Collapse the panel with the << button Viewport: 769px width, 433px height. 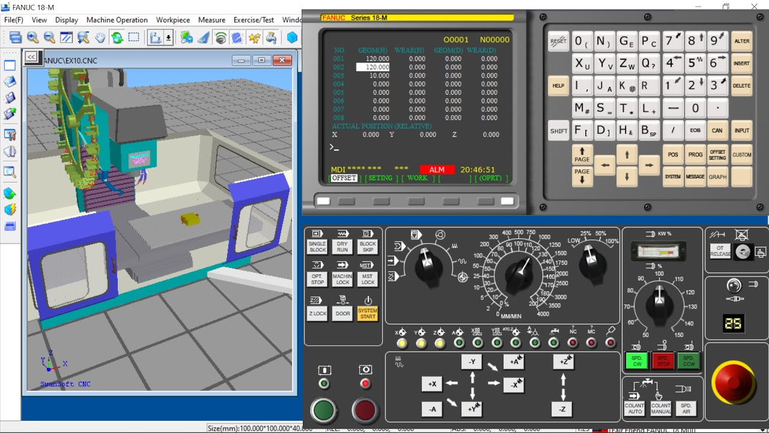pyautogui.click(x=31, y=57)
